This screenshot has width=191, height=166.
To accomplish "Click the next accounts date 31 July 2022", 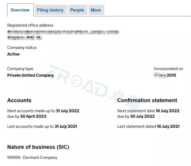I will [x=67, y=111].
